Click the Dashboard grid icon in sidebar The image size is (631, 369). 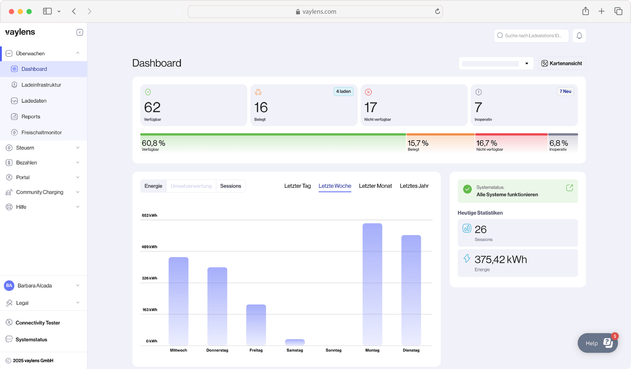click(14, 69)
